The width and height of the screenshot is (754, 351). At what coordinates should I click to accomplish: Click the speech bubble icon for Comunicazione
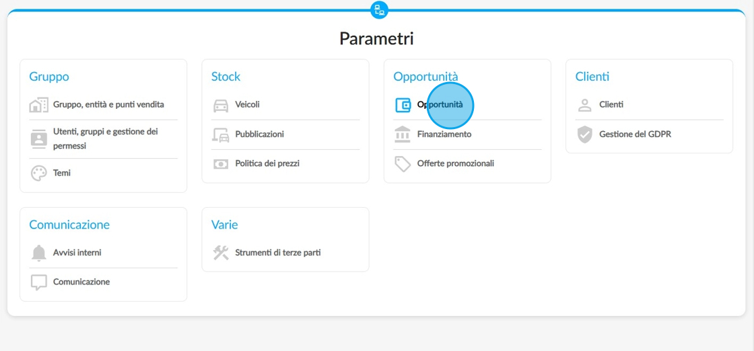point(38,282)
